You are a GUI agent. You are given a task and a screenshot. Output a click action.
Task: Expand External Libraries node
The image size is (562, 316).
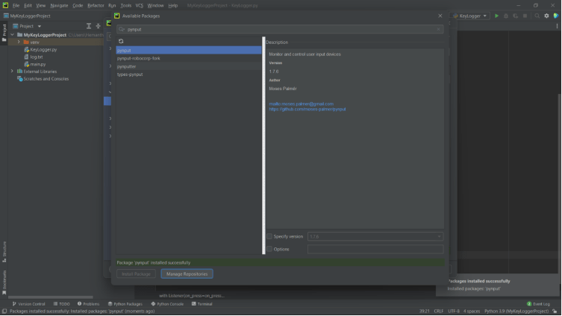[x=12, y=72]
